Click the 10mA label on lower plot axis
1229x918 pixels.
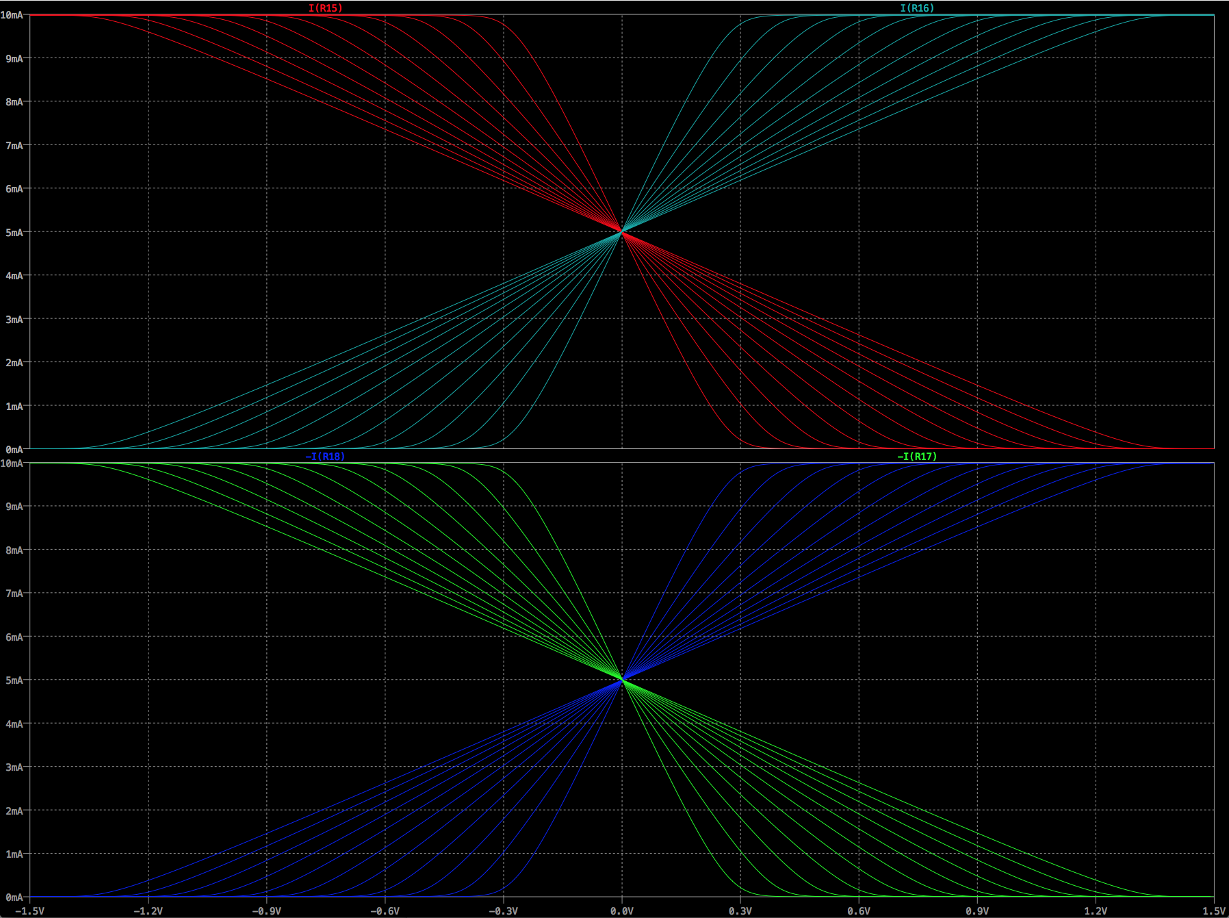click(12, 463)
